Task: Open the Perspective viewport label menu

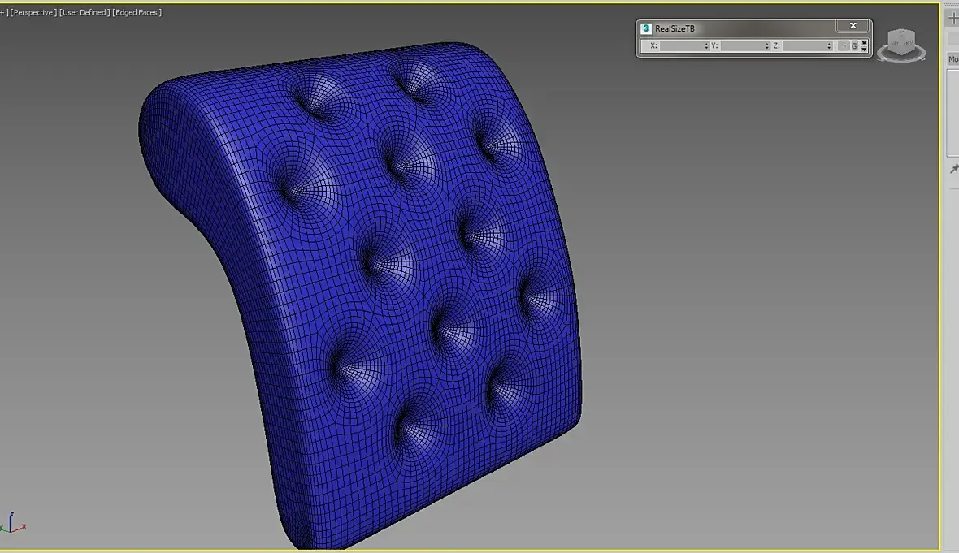Action: pos(33,12)
